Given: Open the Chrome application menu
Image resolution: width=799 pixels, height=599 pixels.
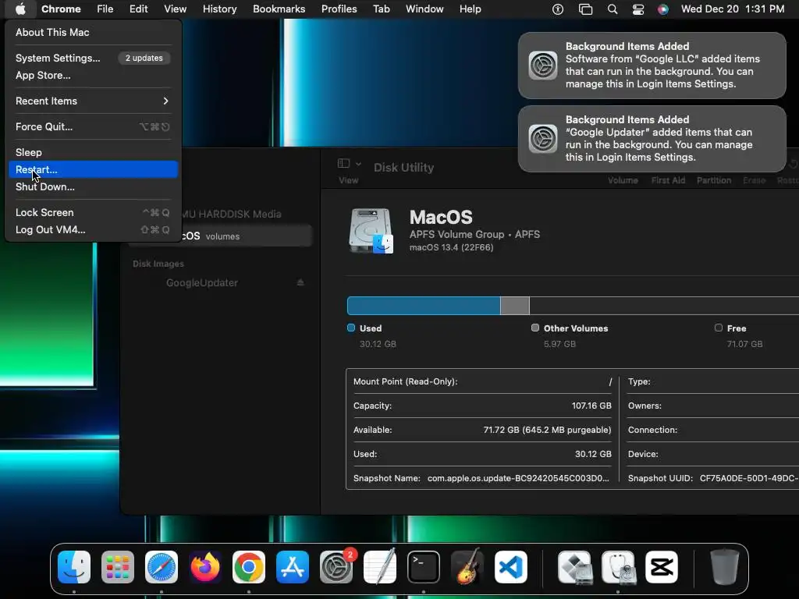Looking at the screenshot, I should click(x=61, y=9).
